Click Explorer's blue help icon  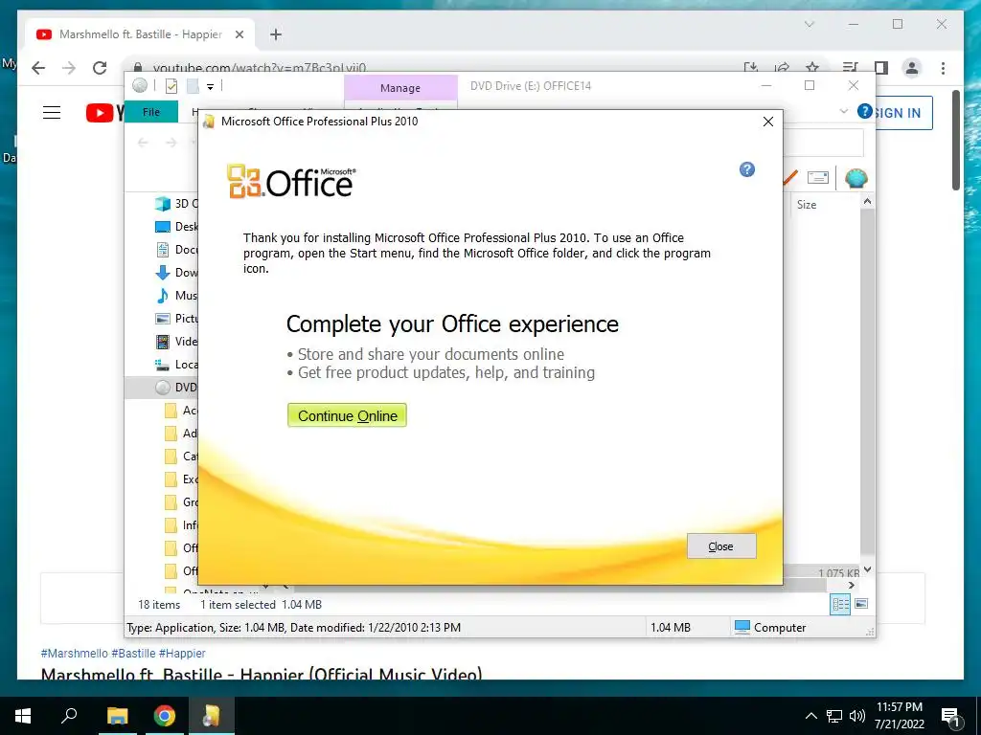tap(865, 111)
